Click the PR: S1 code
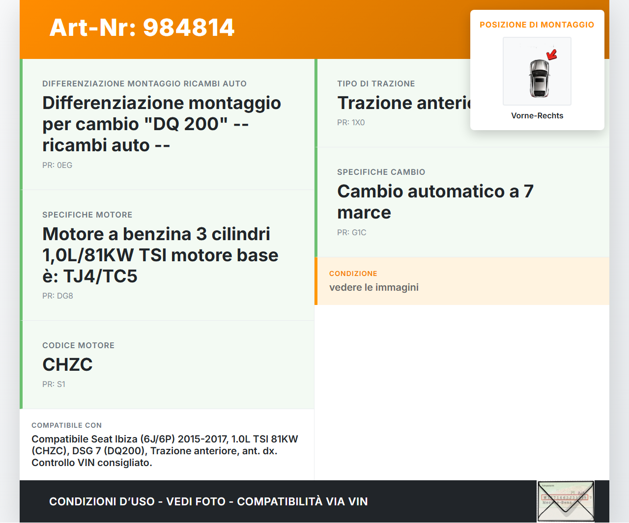The width and height of the screenshot is (629, 523). 54,385
